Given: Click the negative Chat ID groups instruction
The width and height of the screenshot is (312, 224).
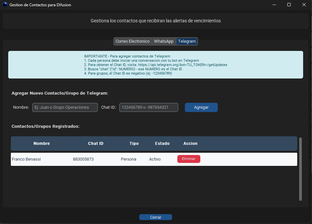Looking at the screenshot, I should coord(128,73).
